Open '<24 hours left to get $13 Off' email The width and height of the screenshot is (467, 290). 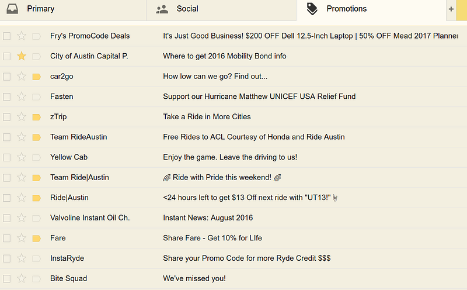250,198
